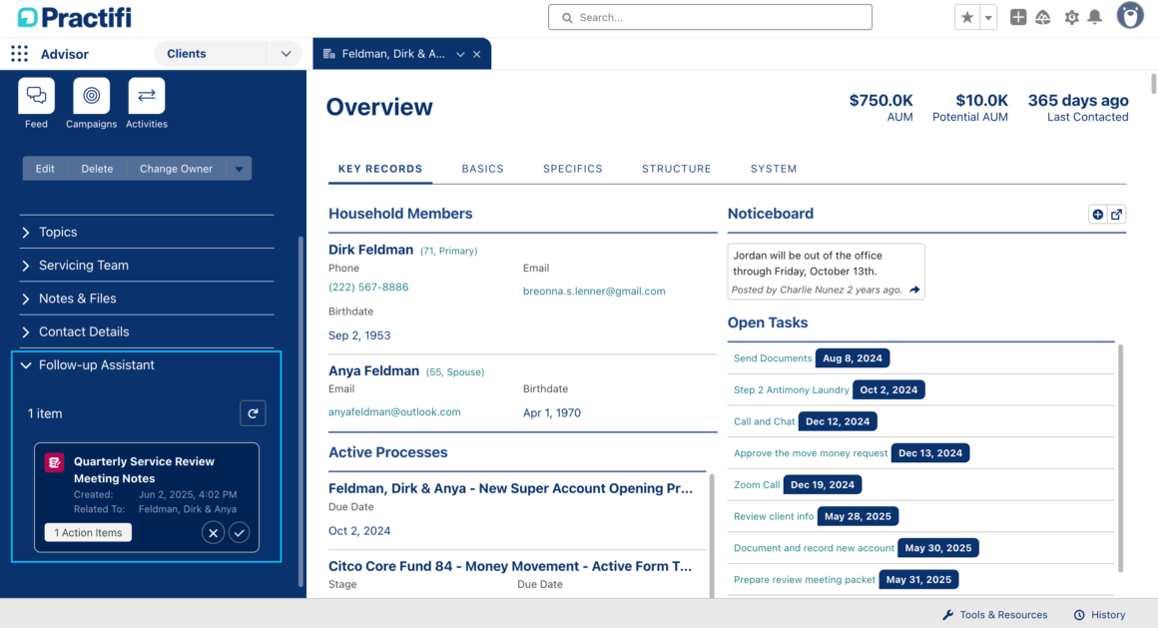This screenshot has width=1158, height=628.
Task: Click the favorites star button
Action: click(x=966, y=17)
